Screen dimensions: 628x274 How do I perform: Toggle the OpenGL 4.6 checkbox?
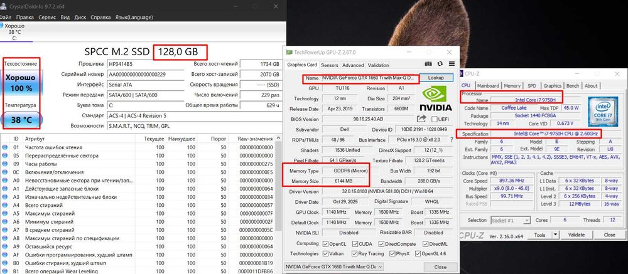[418, 253]
